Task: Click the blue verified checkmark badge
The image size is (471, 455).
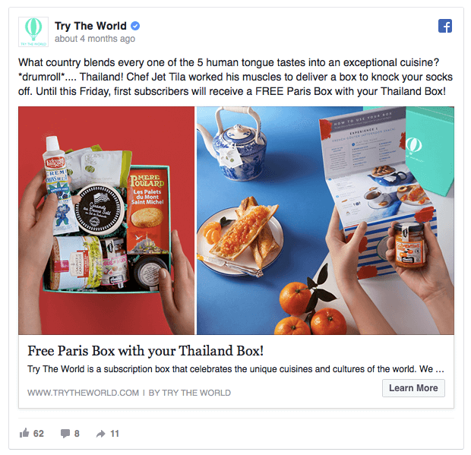Action: point(135,26)
